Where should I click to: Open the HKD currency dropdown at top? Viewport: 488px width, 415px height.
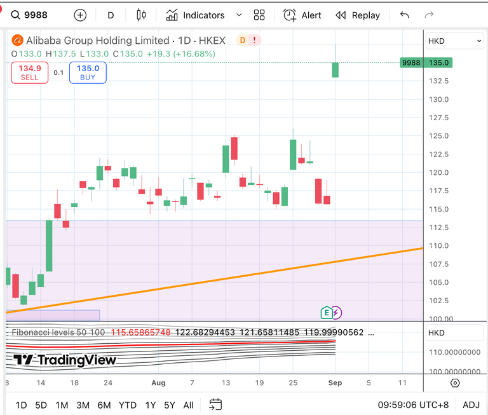pos(454,41)
